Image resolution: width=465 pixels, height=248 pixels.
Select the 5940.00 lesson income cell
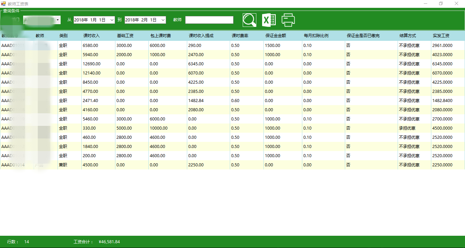98,55
